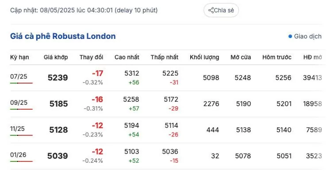Click the Chia sẻ share button
This screenshot has height=172, width=331.
point(221,10)
